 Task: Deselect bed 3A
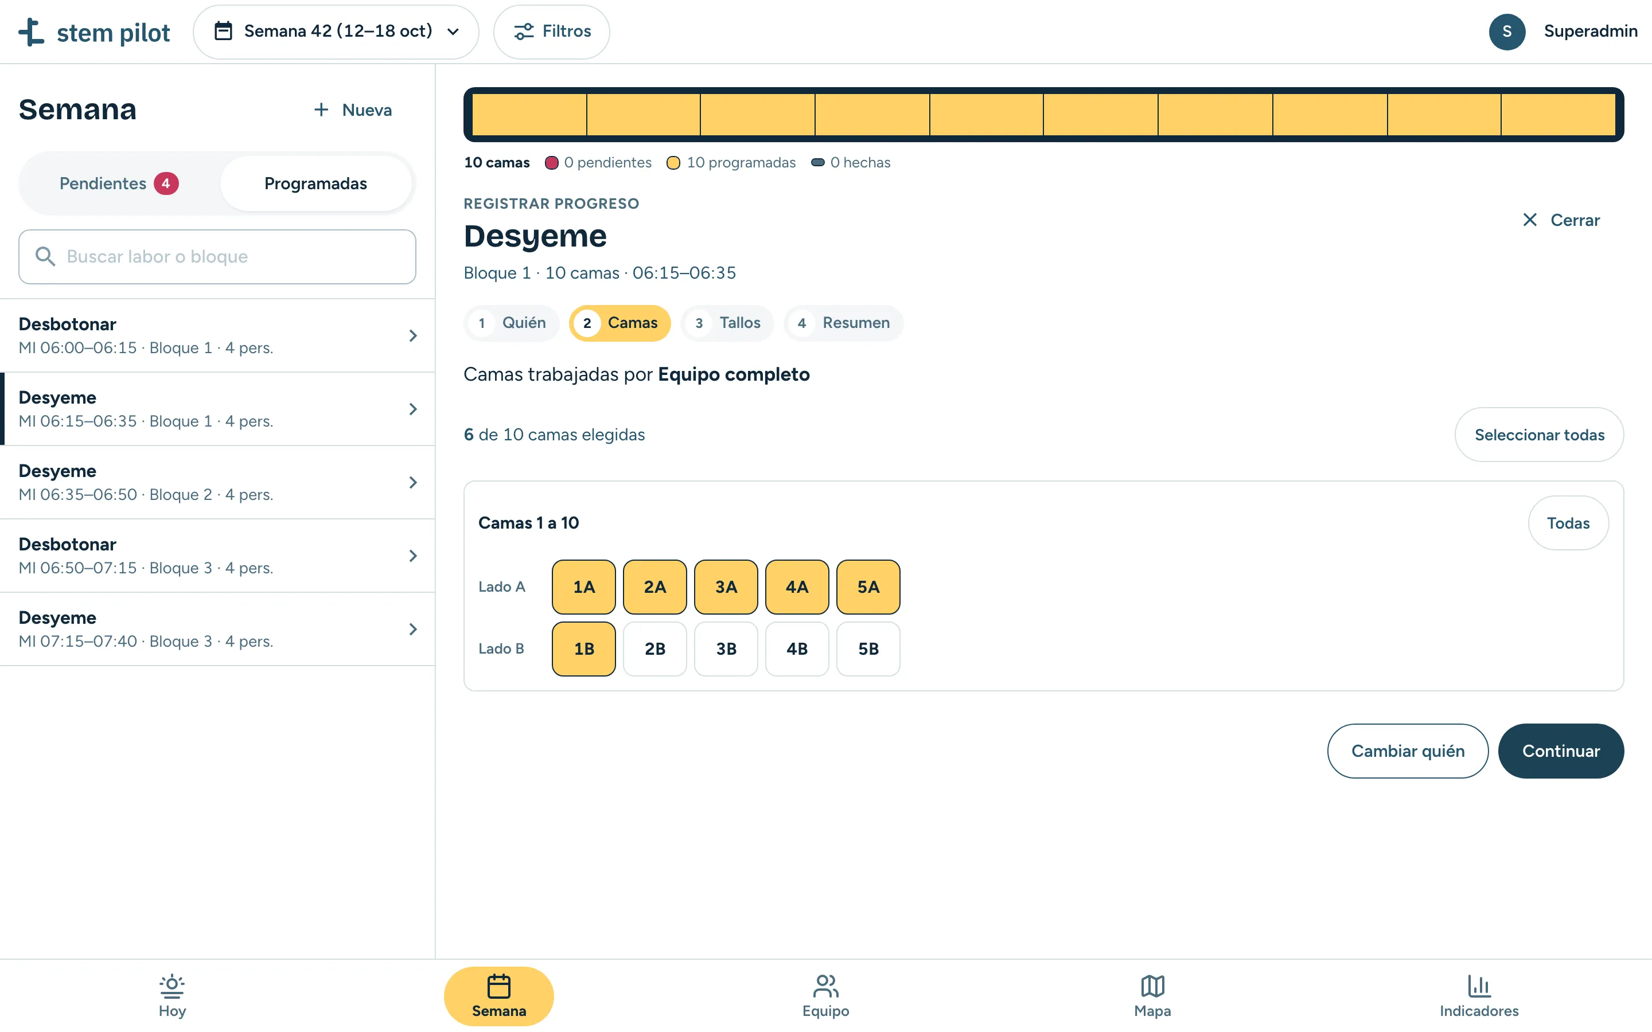click(726, 587)
